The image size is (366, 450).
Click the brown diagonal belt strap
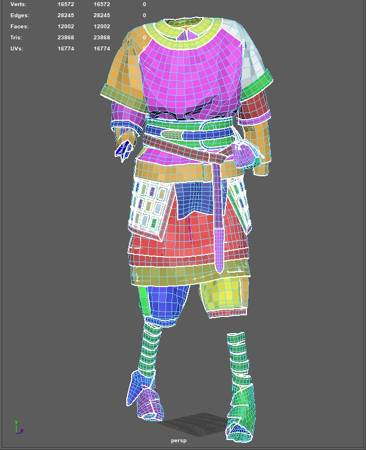[177, 150]
